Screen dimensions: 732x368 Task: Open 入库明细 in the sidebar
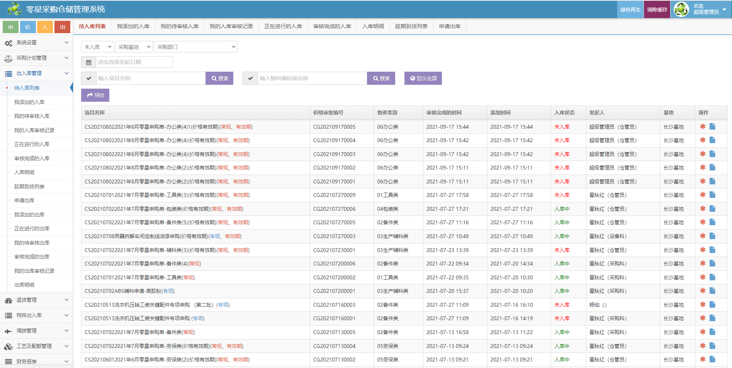(x=24, y=172)
